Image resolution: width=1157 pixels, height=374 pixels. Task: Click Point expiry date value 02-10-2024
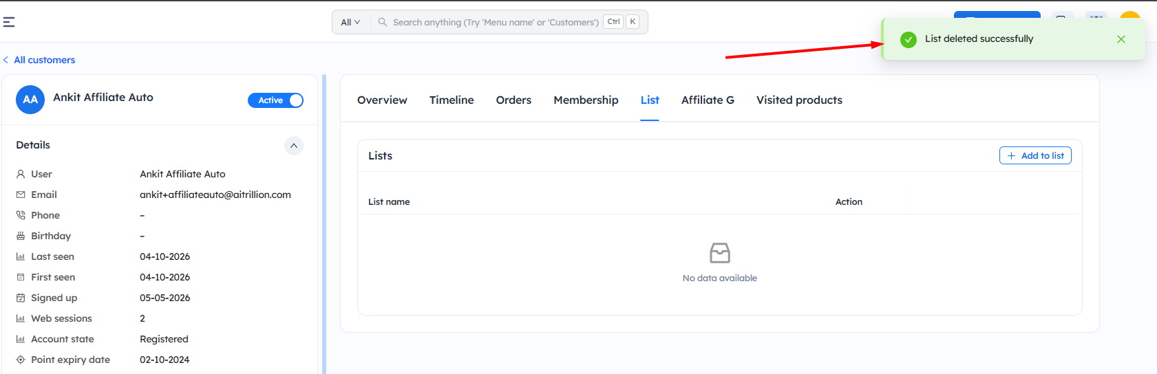pyautogui.click(x=164, y=360)
